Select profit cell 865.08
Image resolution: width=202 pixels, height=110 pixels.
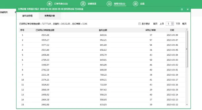pyautogui.click(x=103, y=65)
